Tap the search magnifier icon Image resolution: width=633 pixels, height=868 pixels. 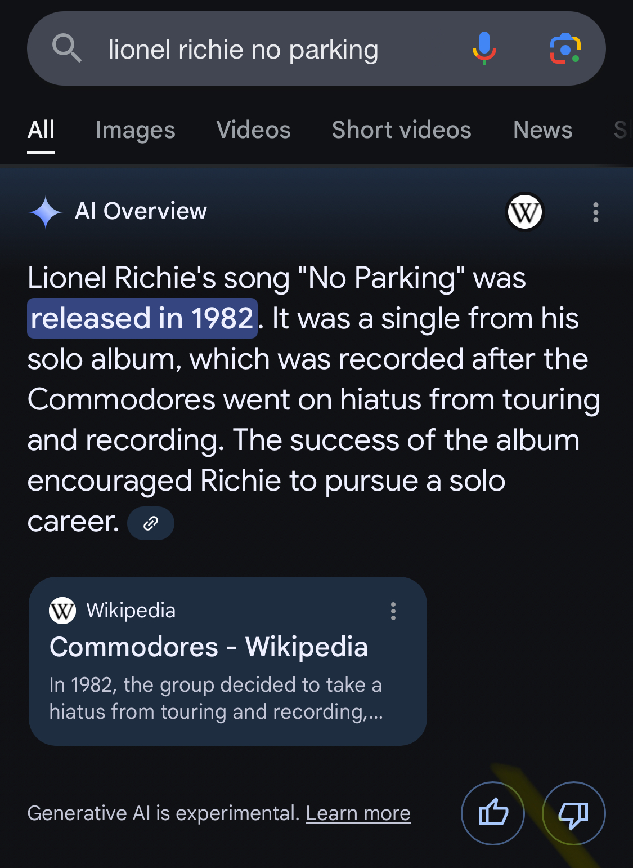point(67,48)
